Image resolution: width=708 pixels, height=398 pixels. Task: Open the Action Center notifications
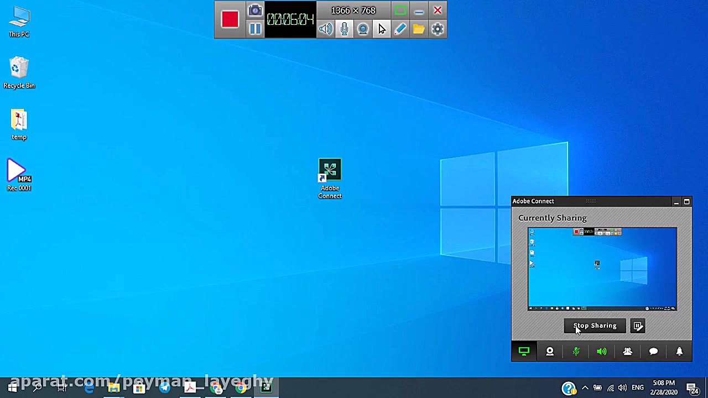(693, 388)
